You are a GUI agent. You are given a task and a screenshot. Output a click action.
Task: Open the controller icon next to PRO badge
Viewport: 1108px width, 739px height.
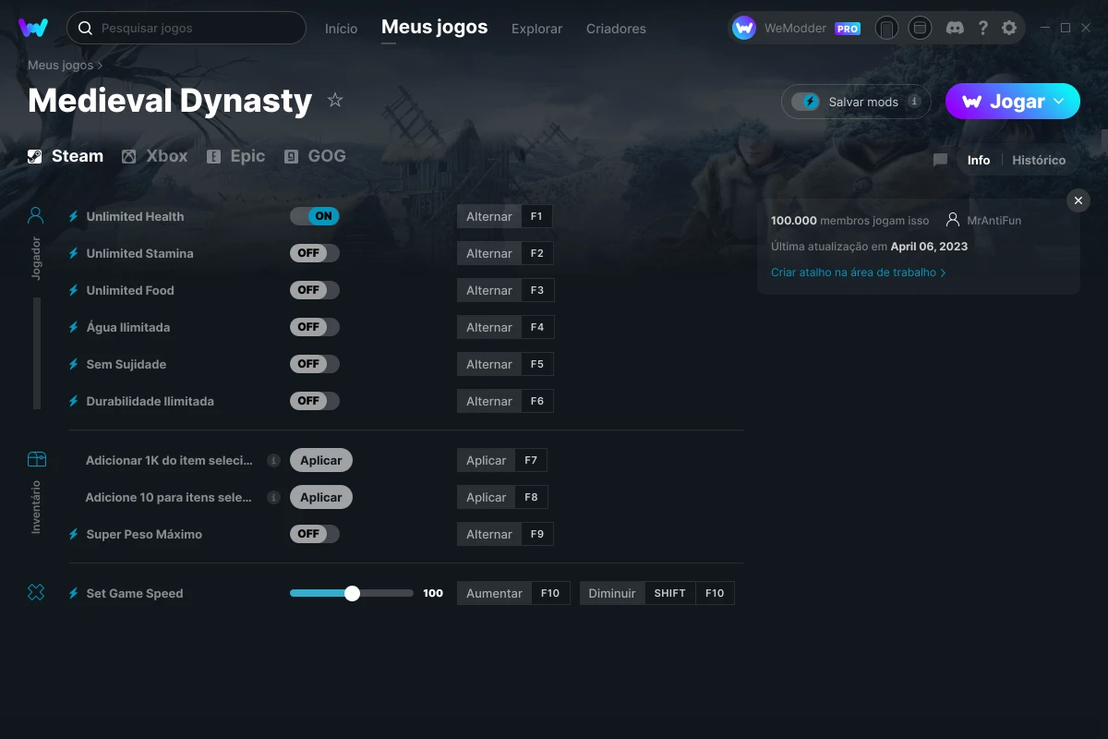886,28
